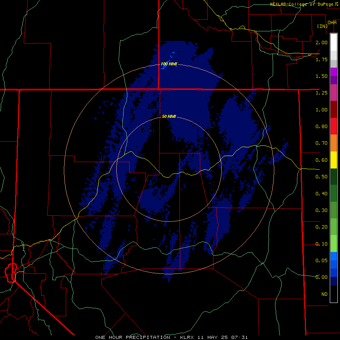The width and height of the screenshot is (340, 340).
Task: Click the 1.75 legend value
Action: pos(321,59)
